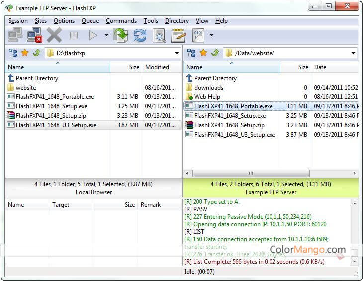Open the Commands menu
The image size is (363, 281).
pos(121,21)
